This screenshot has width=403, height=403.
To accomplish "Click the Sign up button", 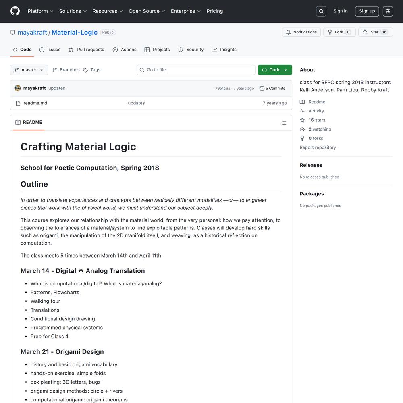I will tap(367, 11).
